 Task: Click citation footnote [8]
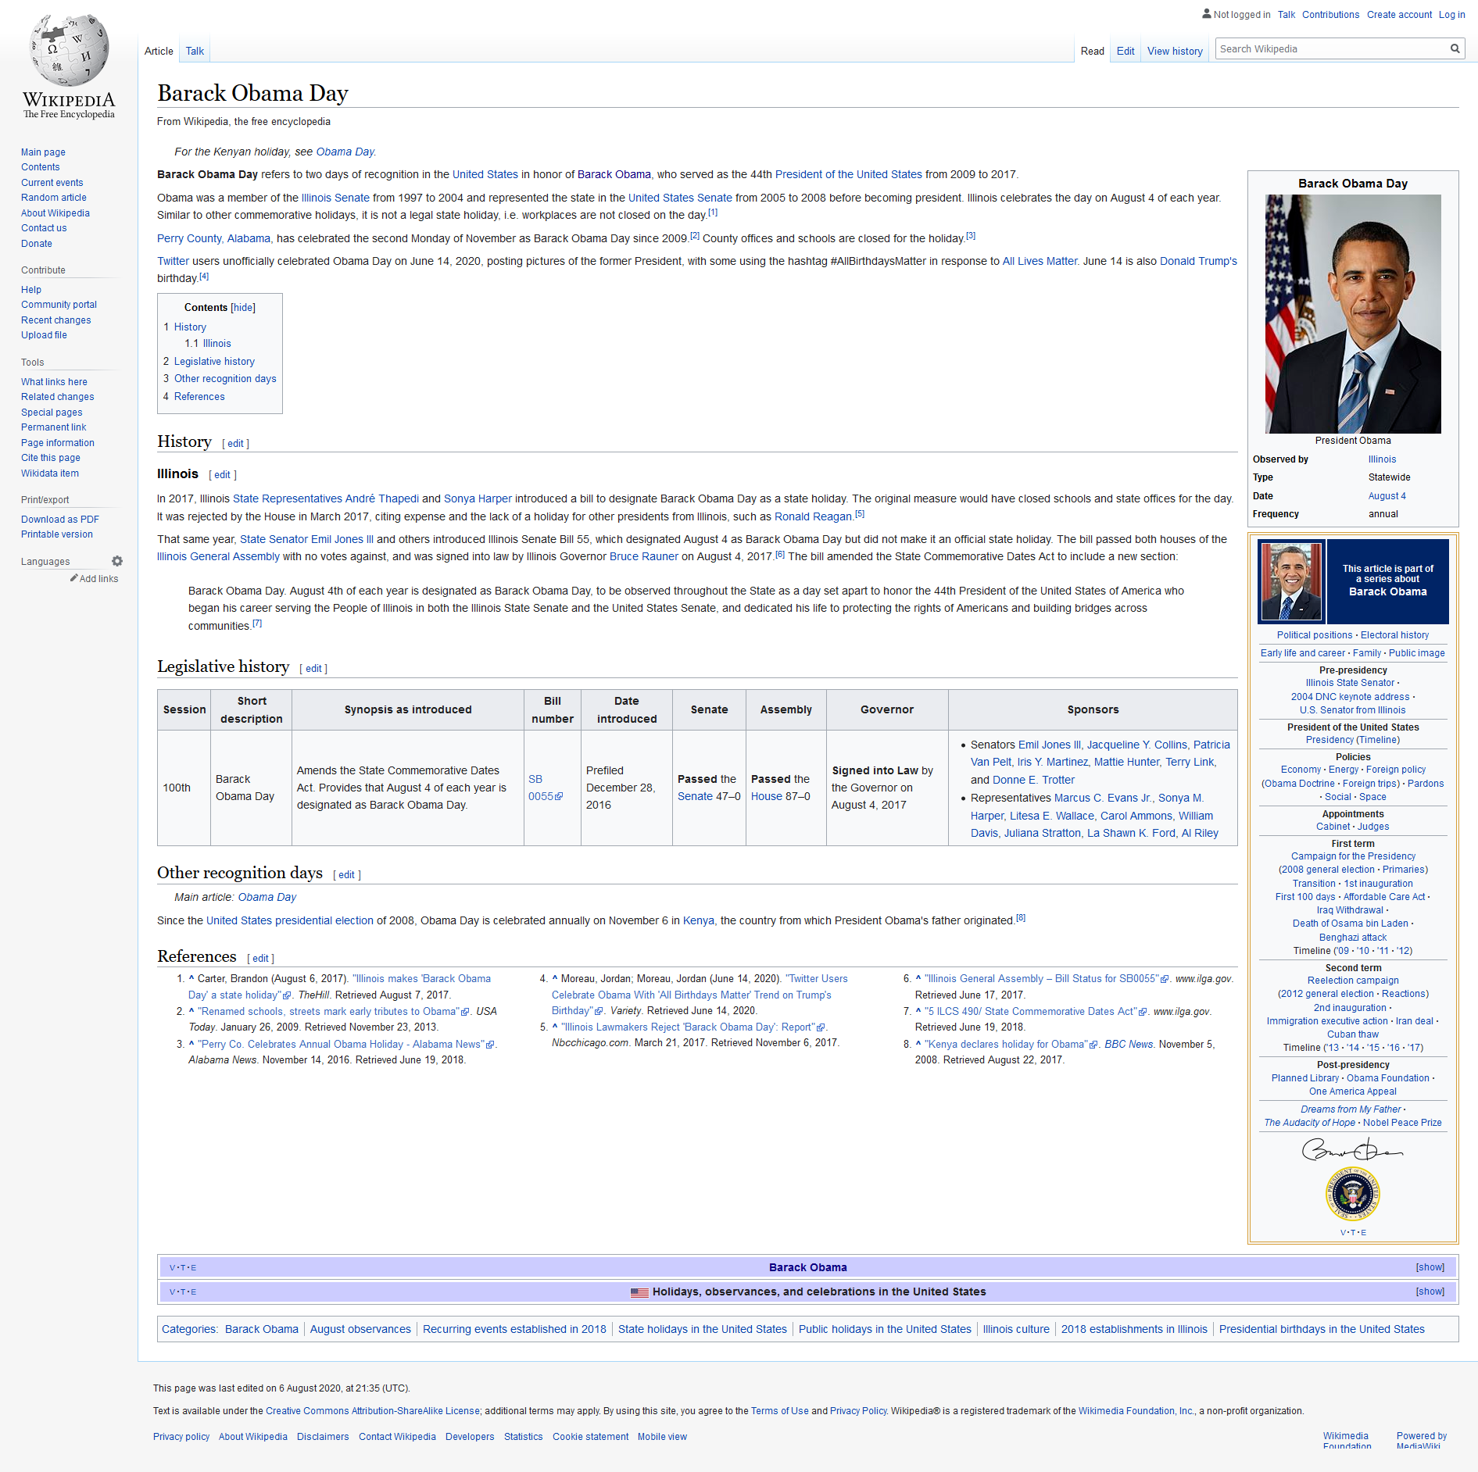[1021, 918]
